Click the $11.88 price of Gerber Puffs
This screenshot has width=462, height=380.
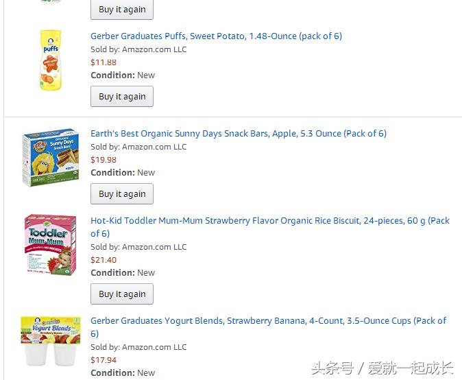(x=104, y=62)
